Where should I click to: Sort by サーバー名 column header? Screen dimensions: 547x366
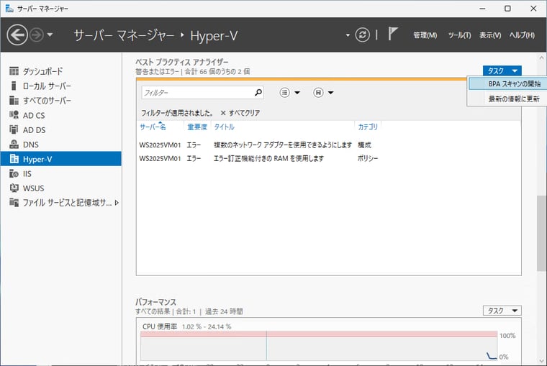point(153,127)
